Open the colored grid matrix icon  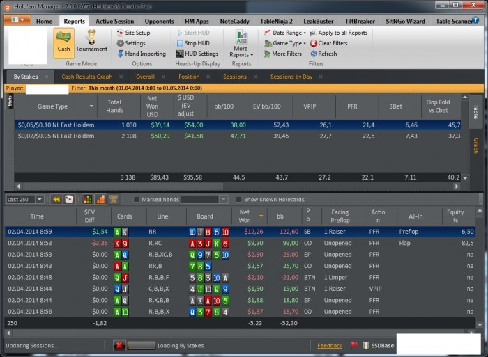point(88,199)
